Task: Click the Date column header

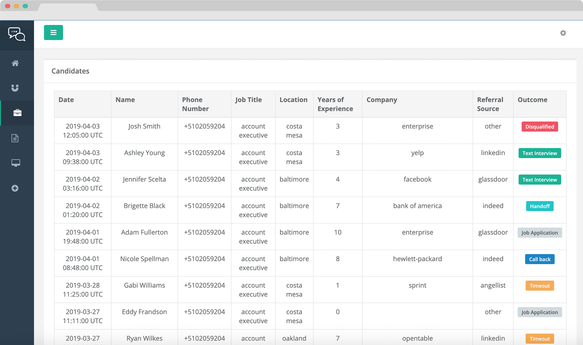Action: point(66,100)
